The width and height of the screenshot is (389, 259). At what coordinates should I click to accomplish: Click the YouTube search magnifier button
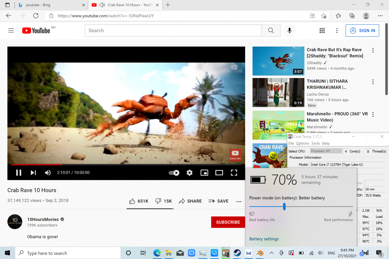[271, 30]
